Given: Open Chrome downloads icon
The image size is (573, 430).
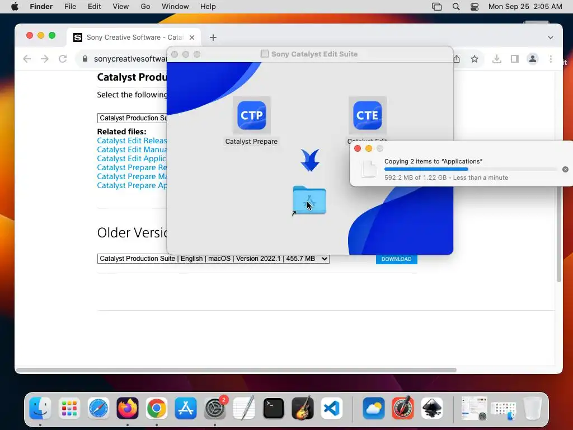Looking at the screenshot, I should [497, 59].
